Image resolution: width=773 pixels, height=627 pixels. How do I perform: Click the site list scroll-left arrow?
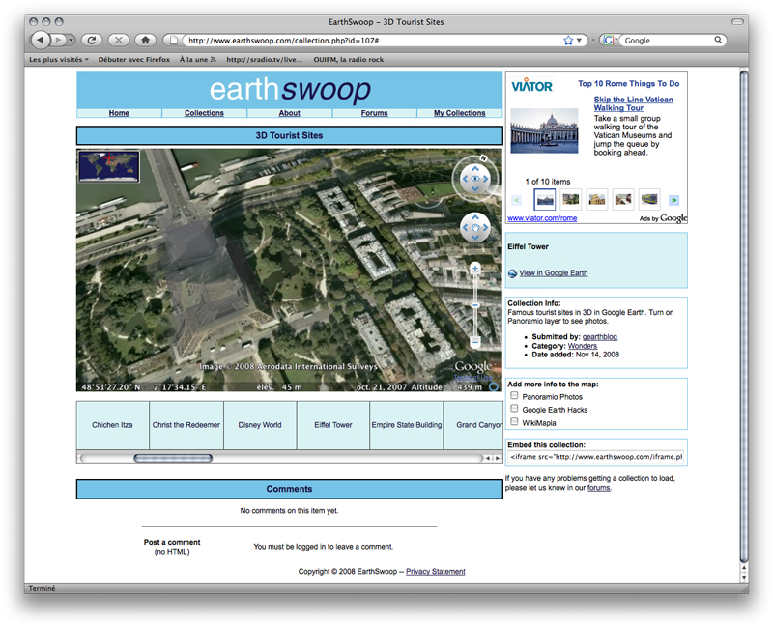(x=488, y=458)
